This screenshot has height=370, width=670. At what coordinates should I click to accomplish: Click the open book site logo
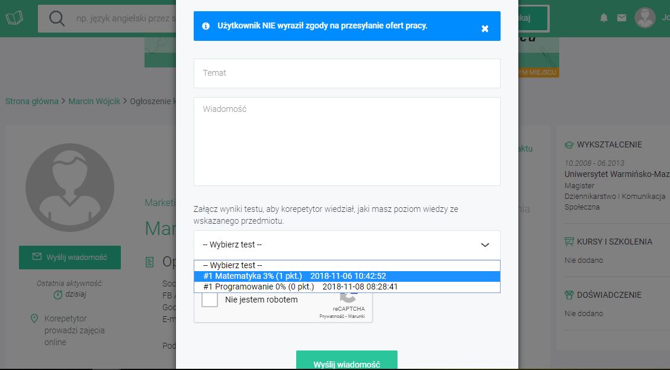point(14,18)
